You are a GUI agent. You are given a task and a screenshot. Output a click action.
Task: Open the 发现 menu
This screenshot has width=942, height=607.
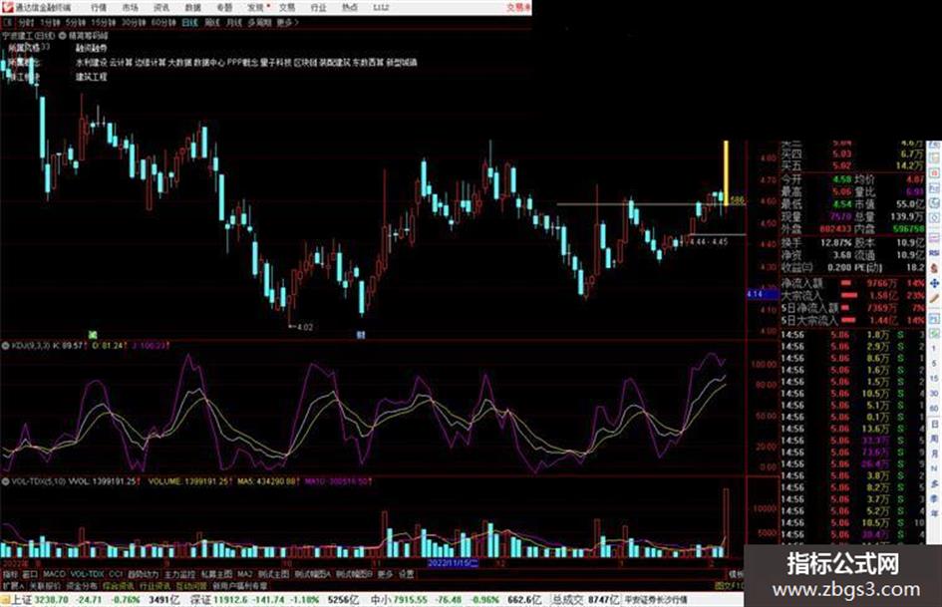pyautogui.click(x=256, y=7)
